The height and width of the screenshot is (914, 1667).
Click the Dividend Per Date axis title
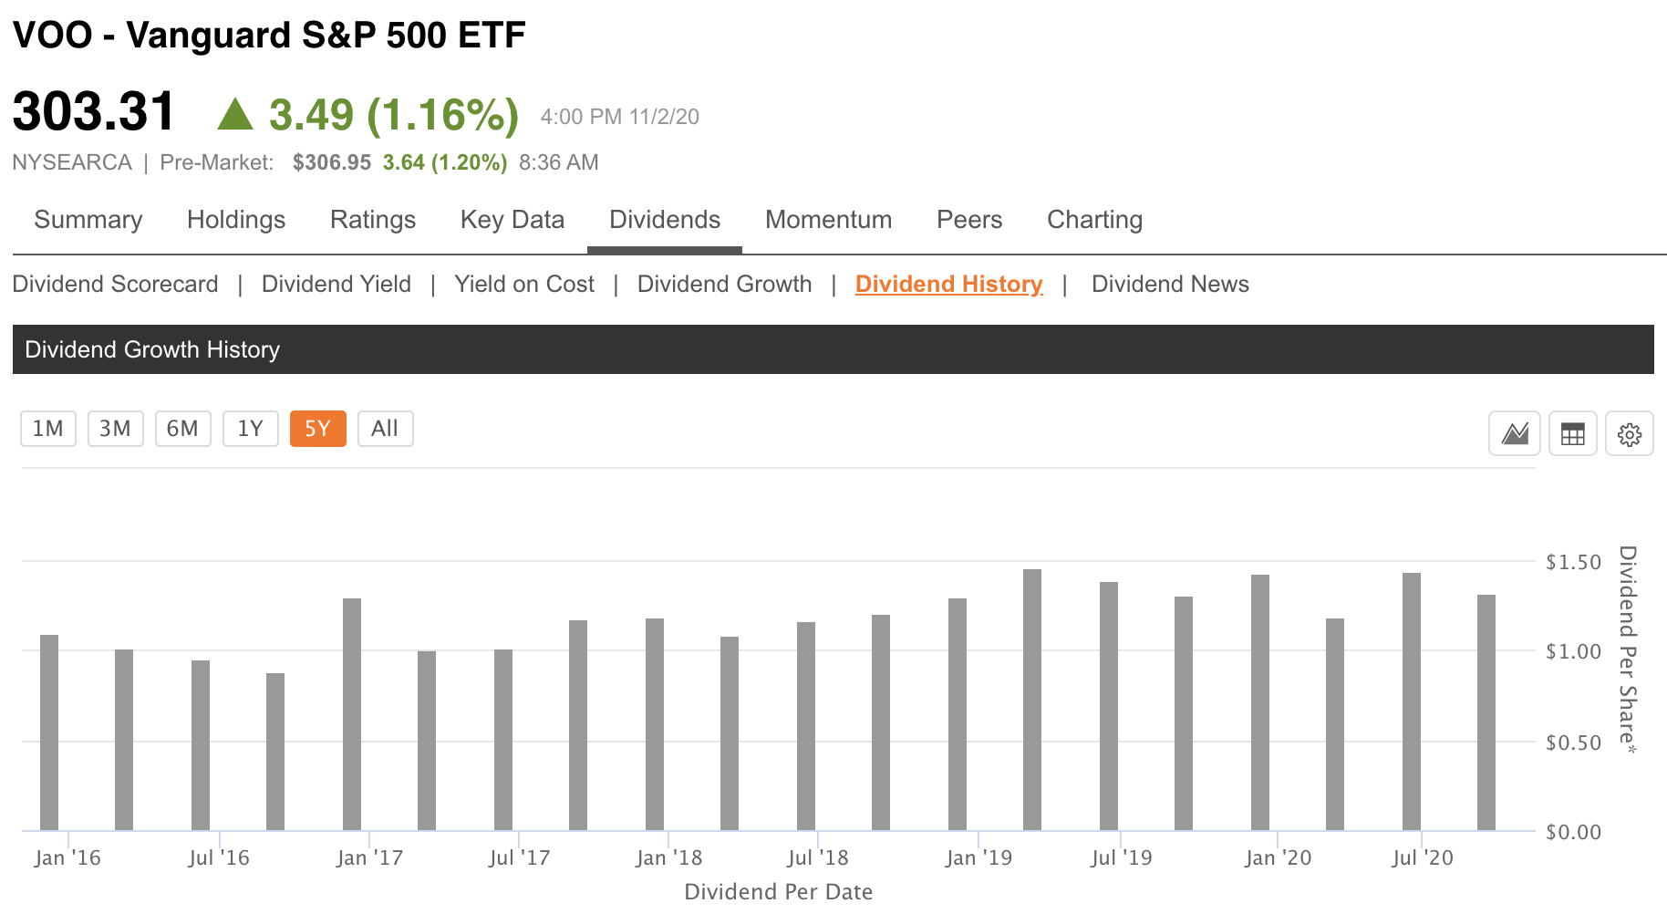pyautogui.click(x=779, y=891)
